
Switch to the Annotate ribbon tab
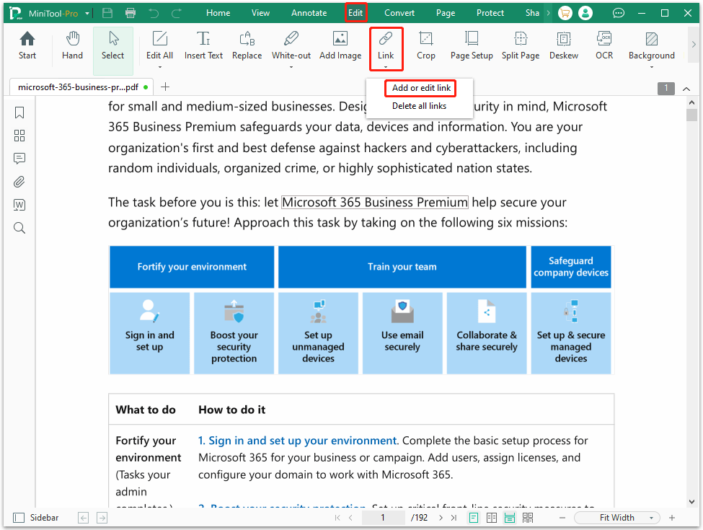coord(309,12)
